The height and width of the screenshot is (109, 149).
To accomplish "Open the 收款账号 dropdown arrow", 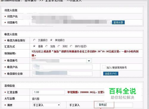I will point(89,61).
